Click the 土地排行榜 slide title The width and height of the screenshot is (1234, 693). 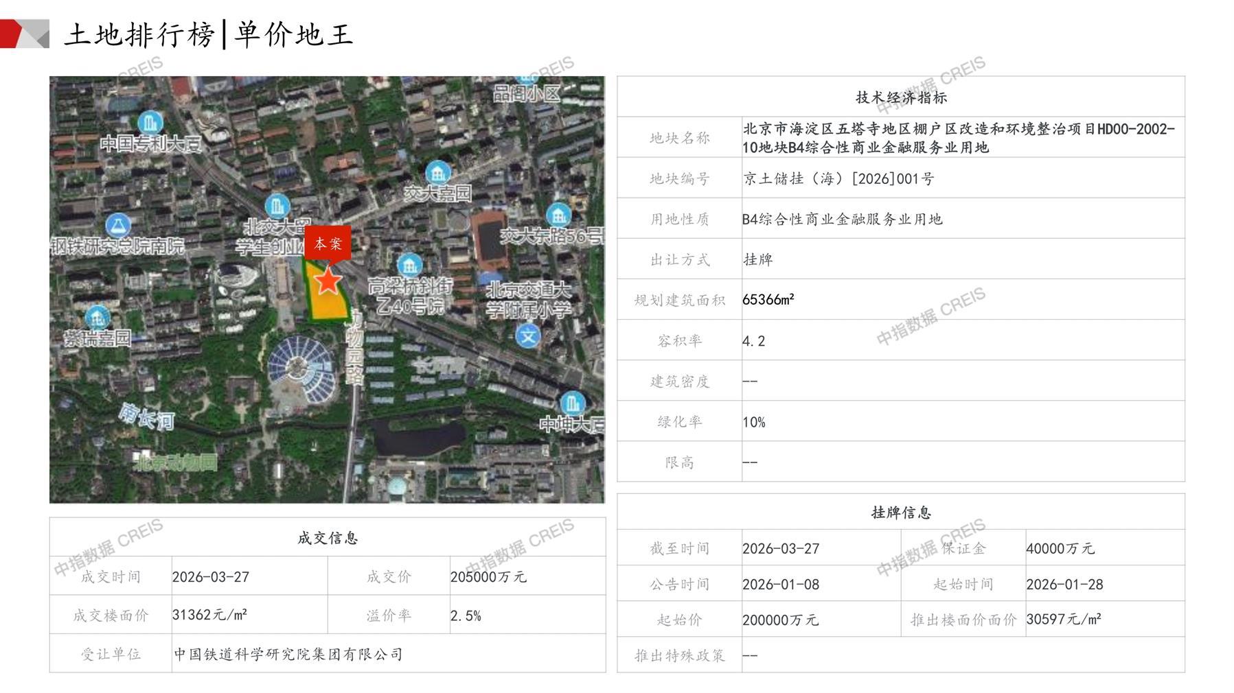pos(139,34)
